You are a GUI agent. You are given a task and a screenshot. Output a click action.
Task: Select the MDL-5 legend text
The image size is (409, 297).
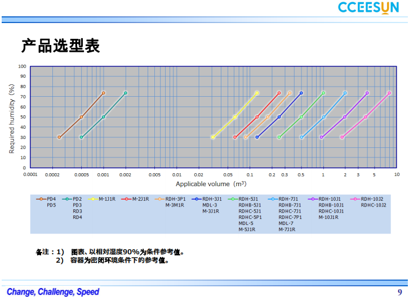tap(246, 223)
